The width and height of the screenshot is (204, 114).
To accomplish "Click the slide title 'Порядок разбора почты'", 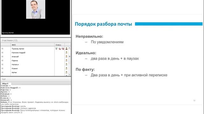I will pos(103,24).
